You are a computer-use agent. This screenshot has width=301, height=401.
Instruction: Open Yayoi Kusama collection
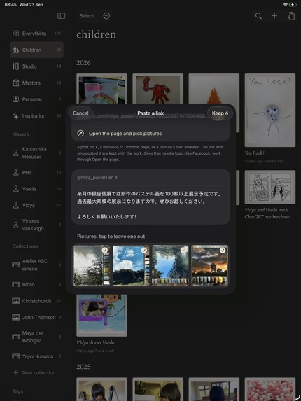36,356
